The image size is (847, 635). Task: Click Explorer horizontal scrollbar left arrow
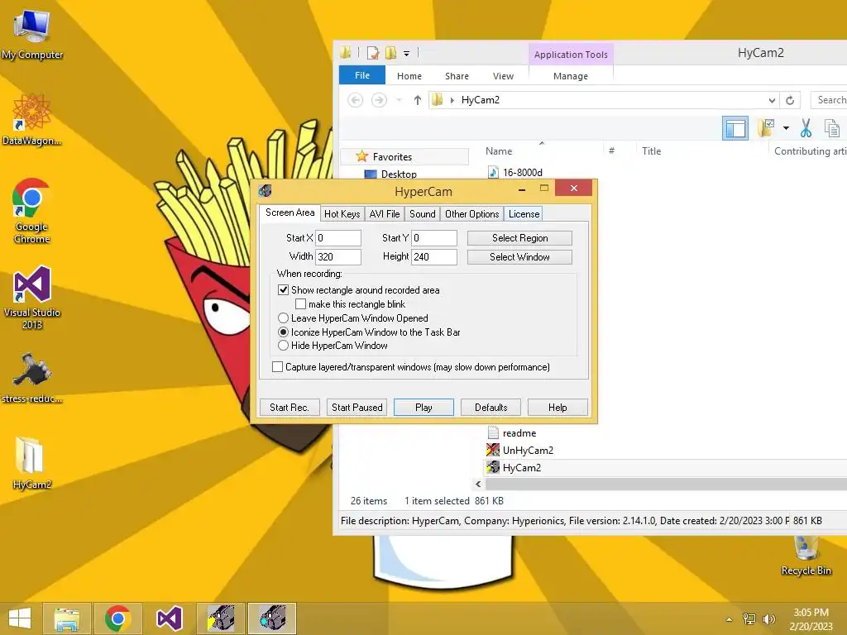478,485
